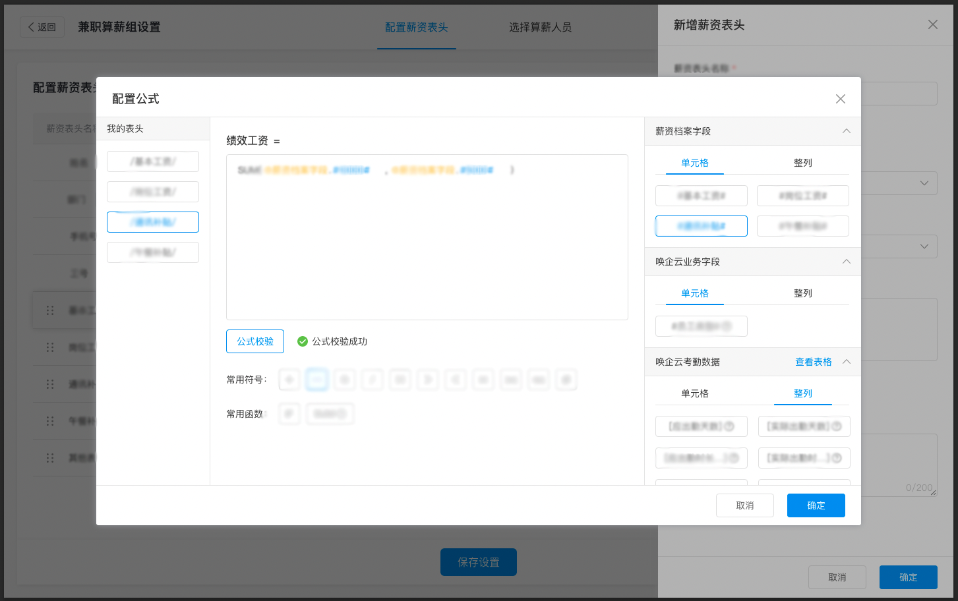The width and height of the screenshot is (958, 601).
Task: Switch to 单元格 tab under 唤企云考勤数据
Action: click(x=695, y=393)
